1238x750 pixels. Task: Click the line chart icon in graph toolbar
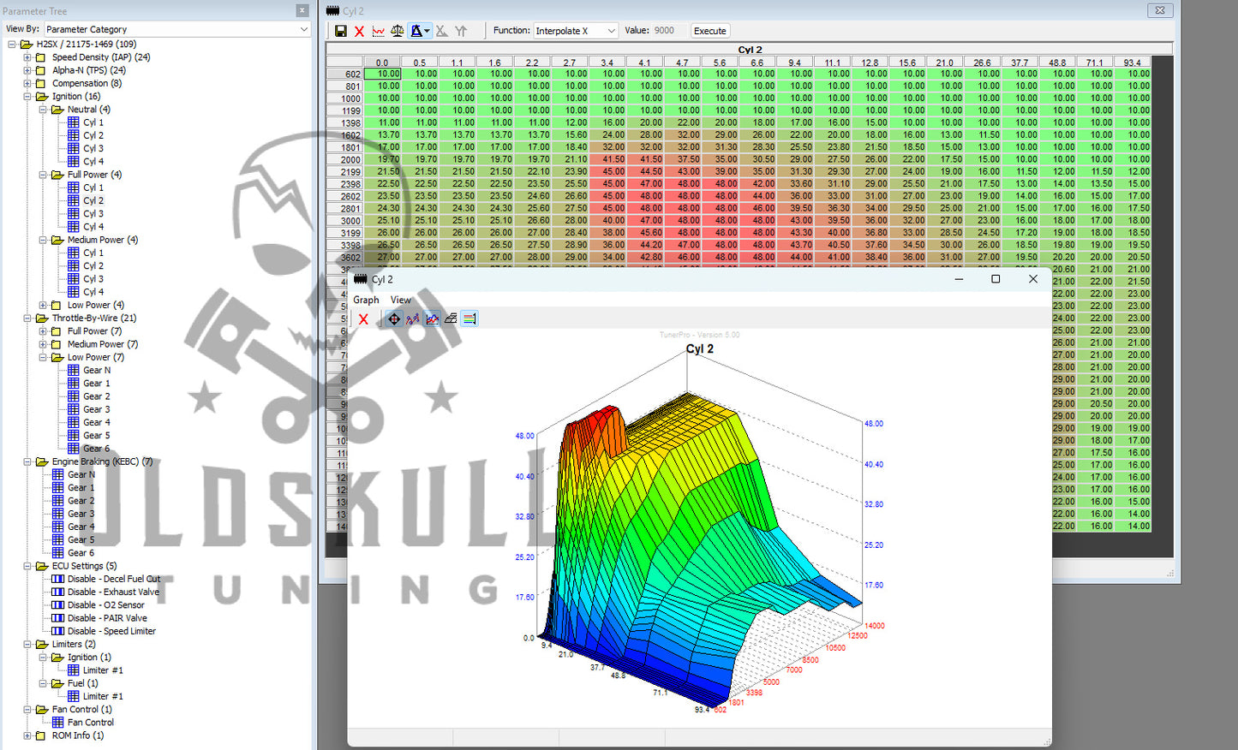[x=432, y=319]
